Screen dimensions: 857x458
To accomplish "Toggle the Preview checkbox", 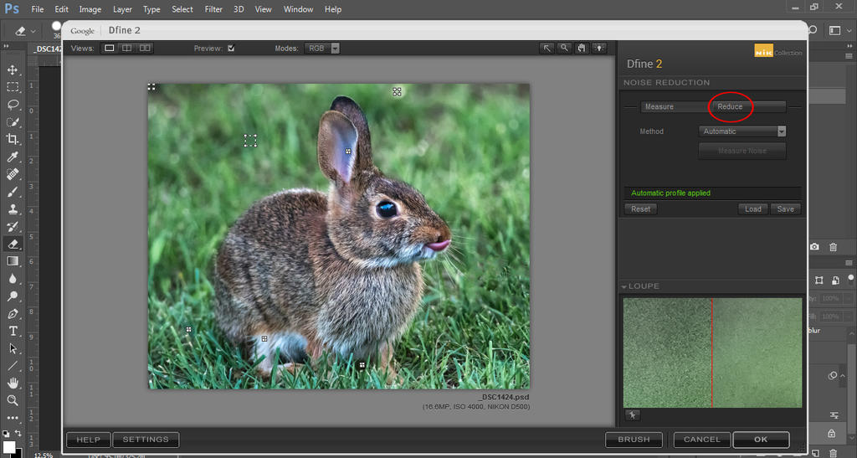I will [x=231, y=49].
